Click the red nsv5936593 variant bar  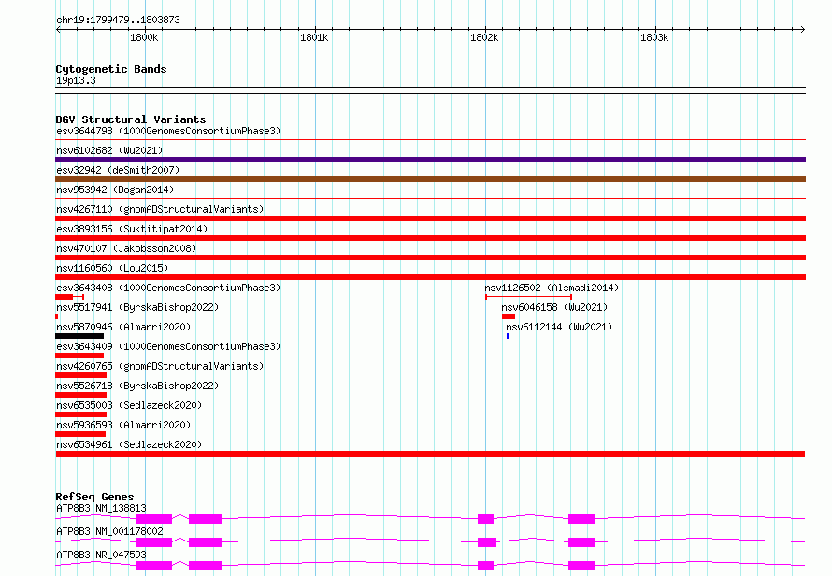[80, 434]
